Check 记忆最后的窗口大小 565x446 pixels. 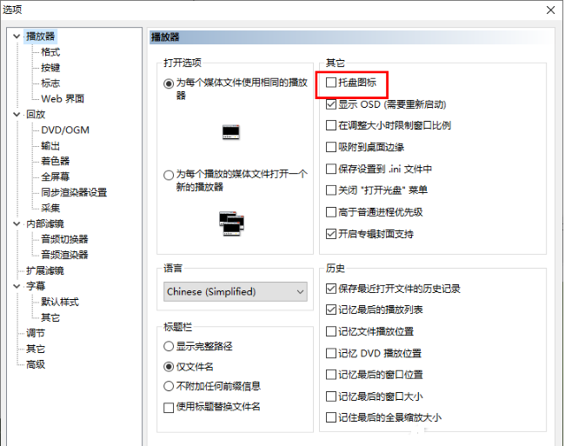(x=331, y=396)
